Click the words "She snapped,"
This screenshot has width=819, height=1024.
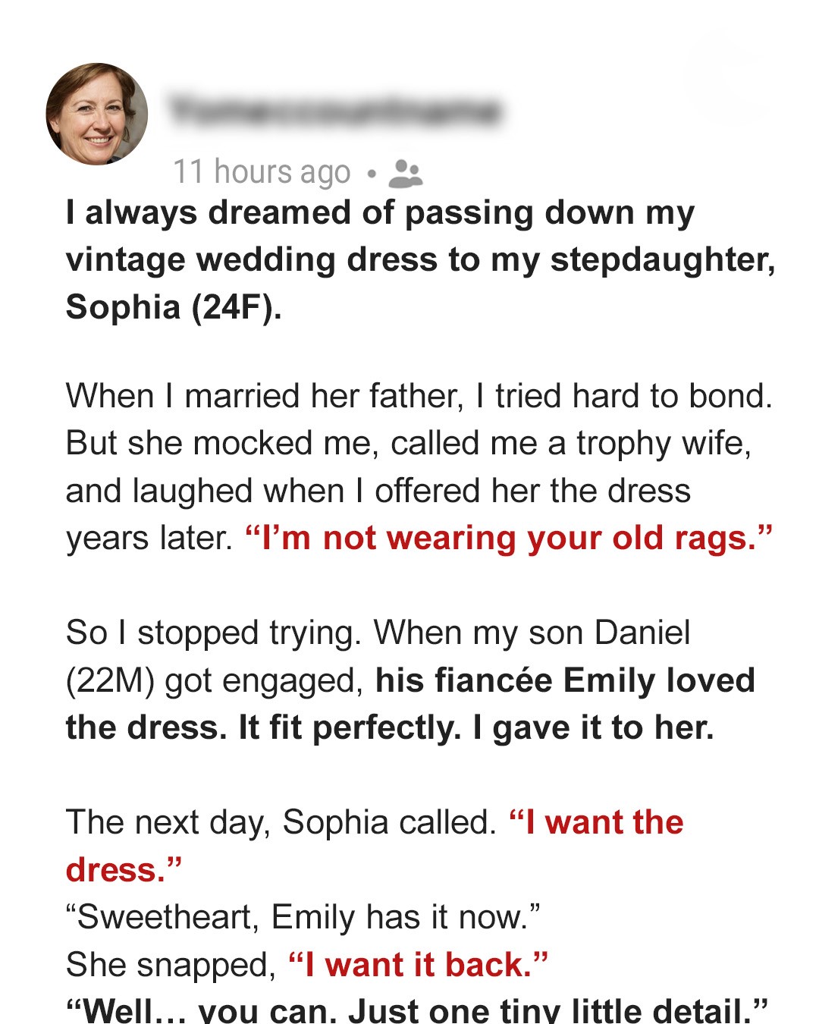[x=171, y=965]
